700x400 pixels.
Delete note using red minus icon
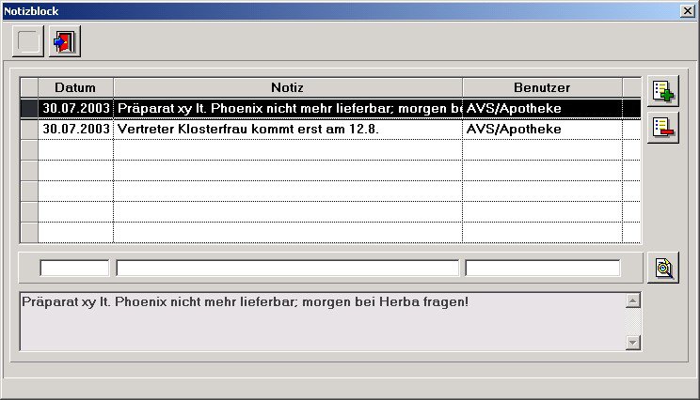tap(663, 127)
